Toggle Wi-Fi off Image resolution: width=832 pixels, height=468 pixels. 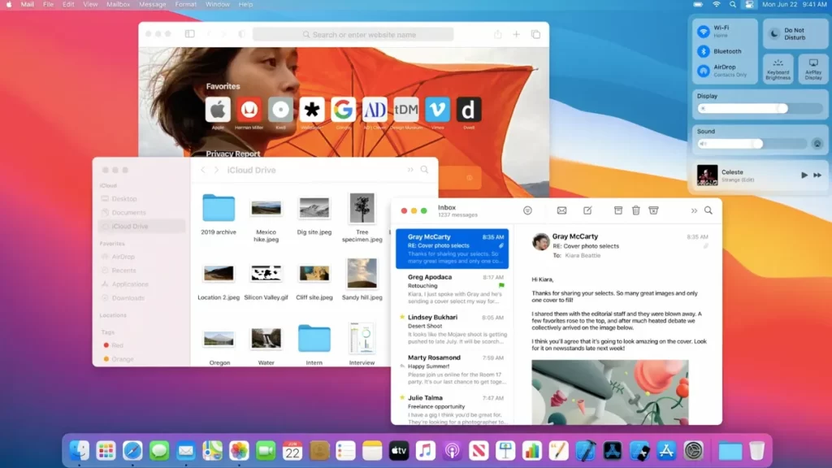[704, 32]
